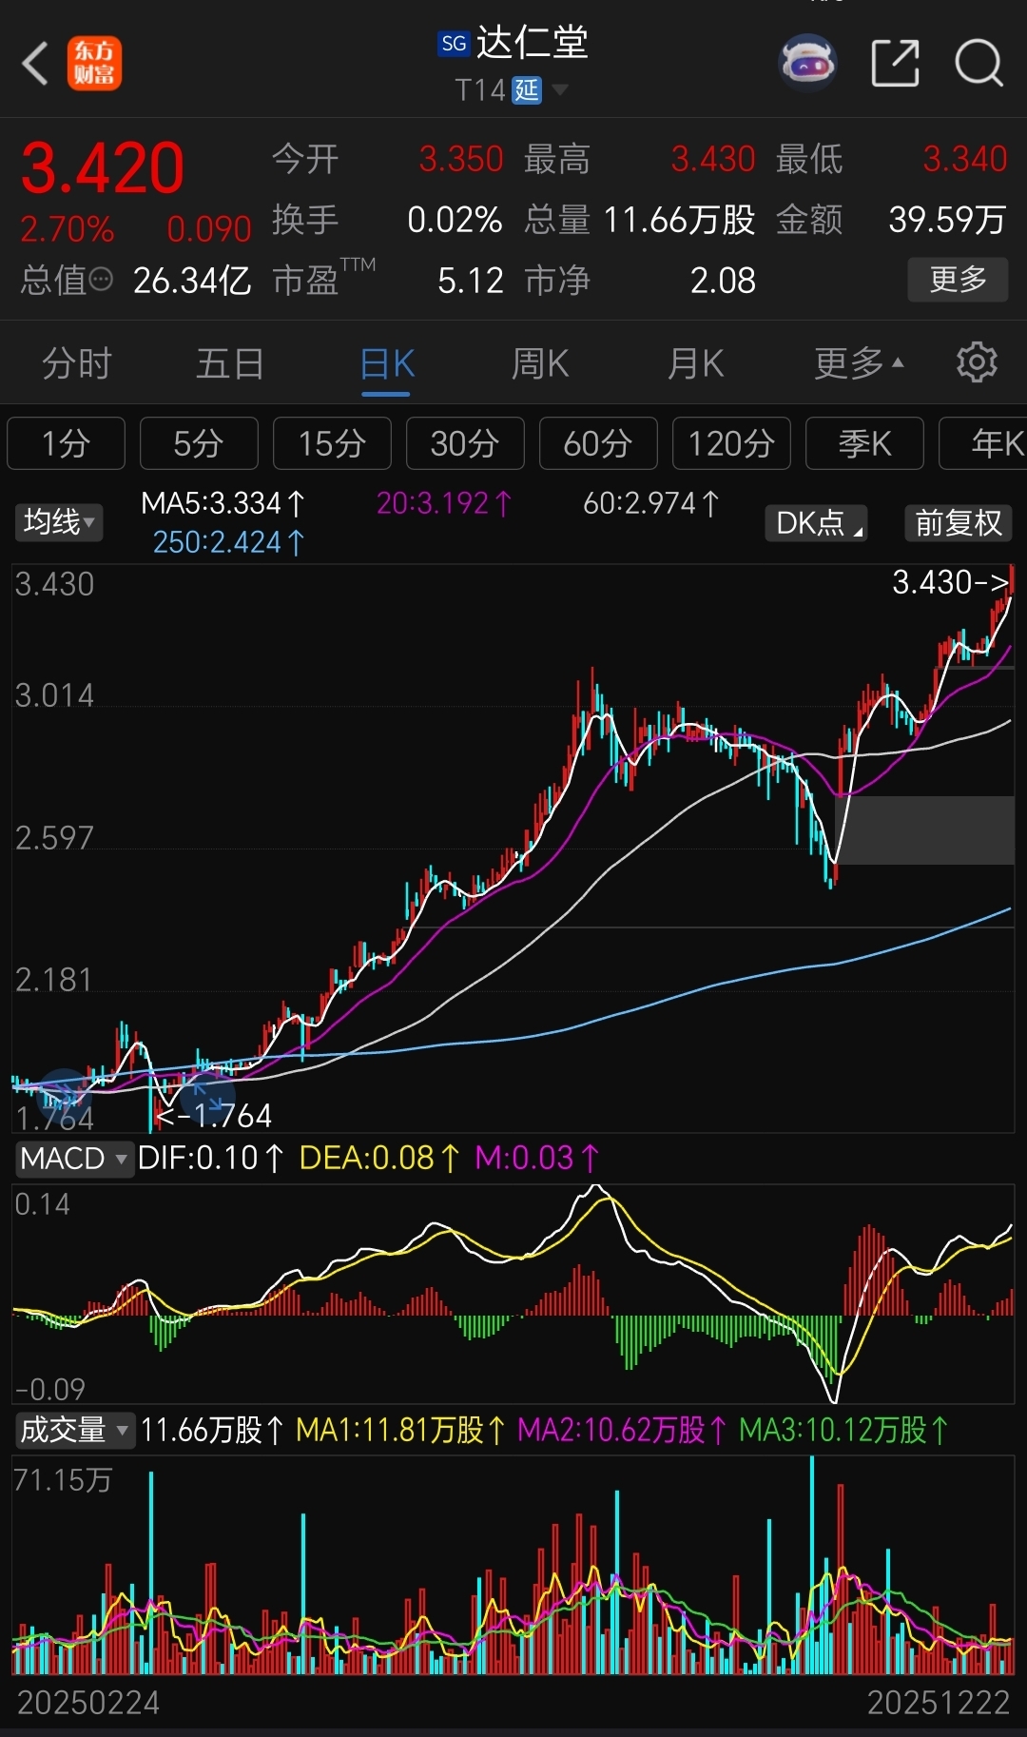The width and height of the screenshot is (1027, 1737).
Task: Open the 成交量 indicator dropdown
Action: pos(74,1430)
